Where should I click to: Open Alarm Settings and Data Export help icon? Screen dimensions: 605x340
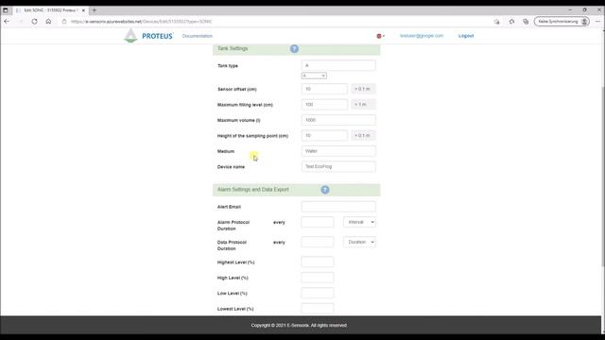(x=325, y=190)
